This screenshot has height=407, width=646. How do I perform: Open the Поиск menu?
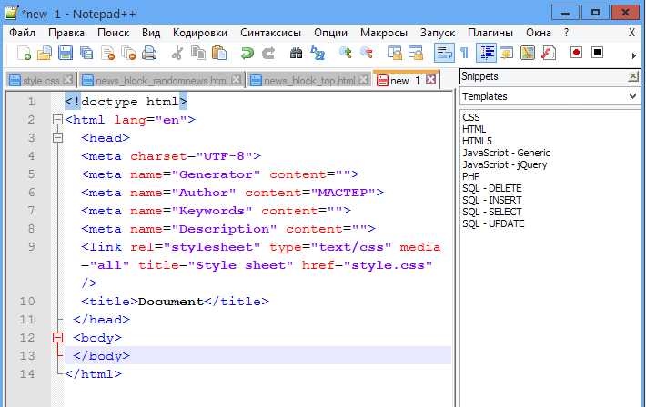[x=114, y=33]
